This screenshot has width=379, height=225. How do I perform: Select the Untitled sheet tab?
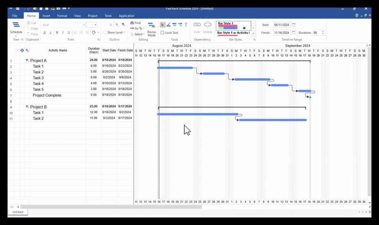(18, 212)
